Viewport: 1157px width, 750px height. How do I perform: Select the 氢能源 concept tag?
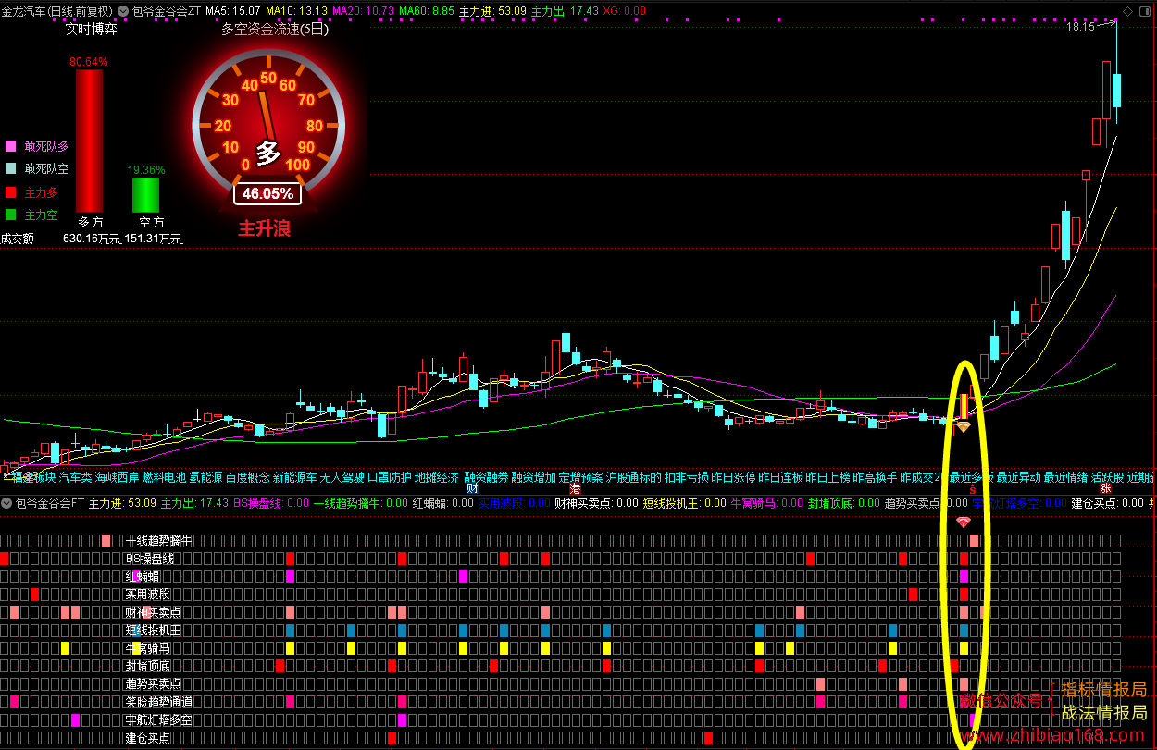click(x=206, y=478)
